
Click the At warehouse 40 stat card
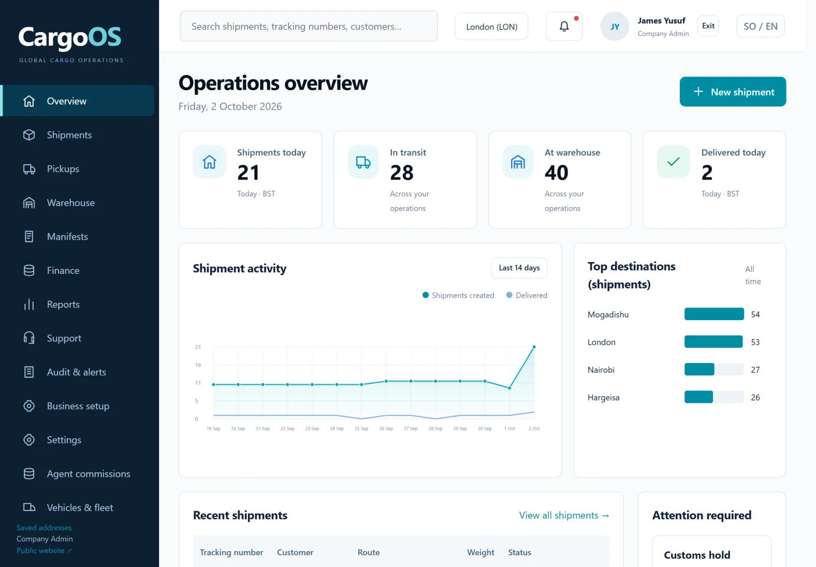[559, 180]
